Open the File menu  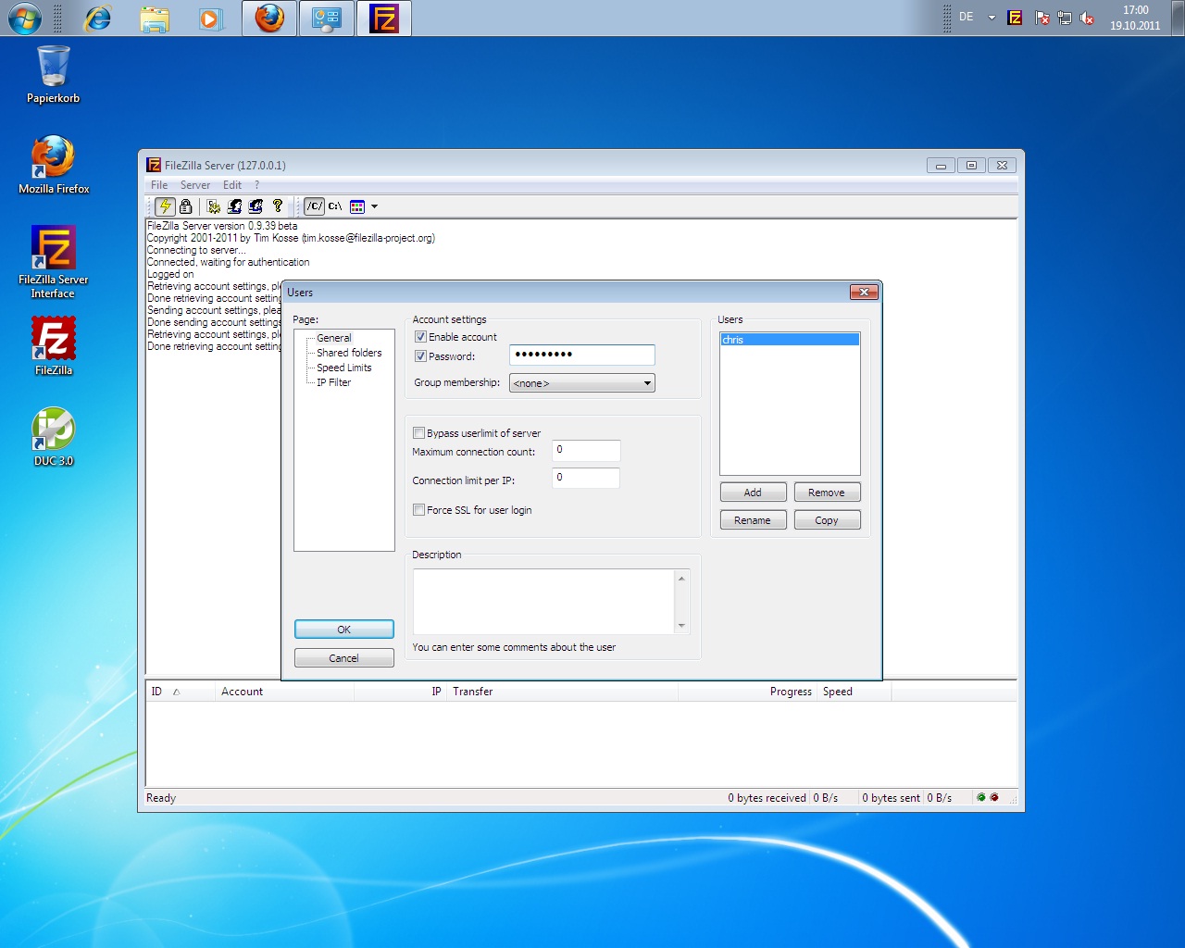(x=159, y=185)
